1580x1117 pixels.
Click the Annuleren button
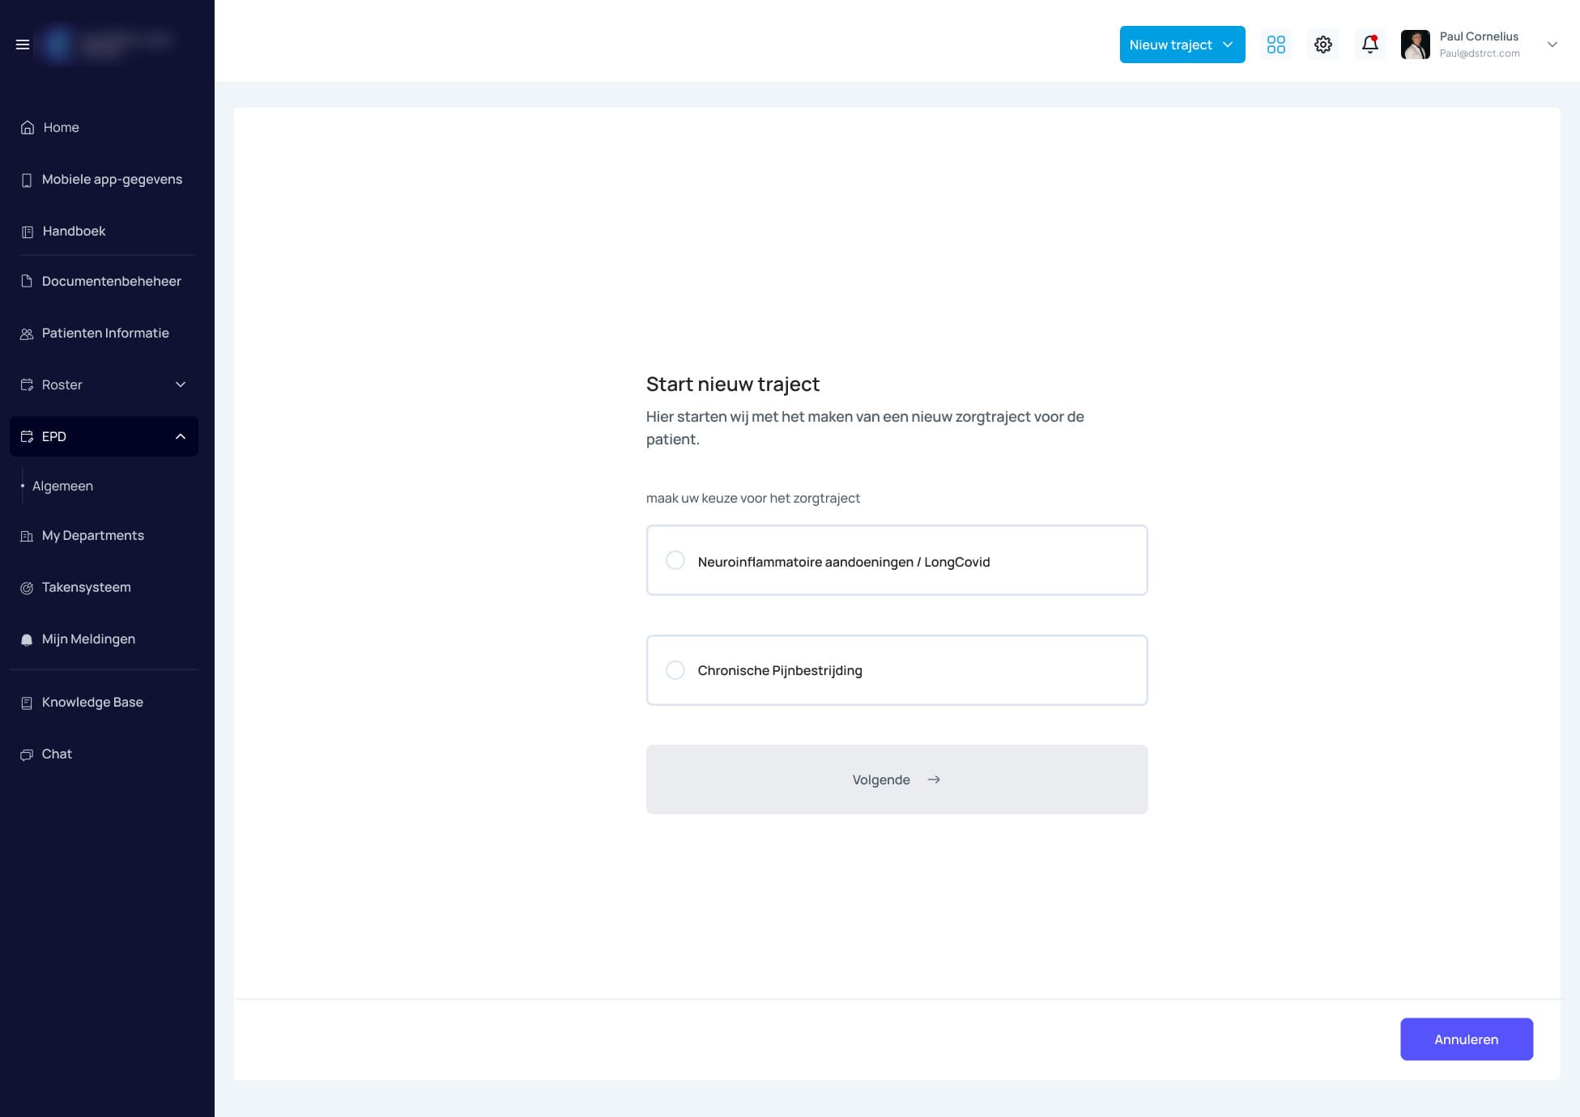1466,1039
